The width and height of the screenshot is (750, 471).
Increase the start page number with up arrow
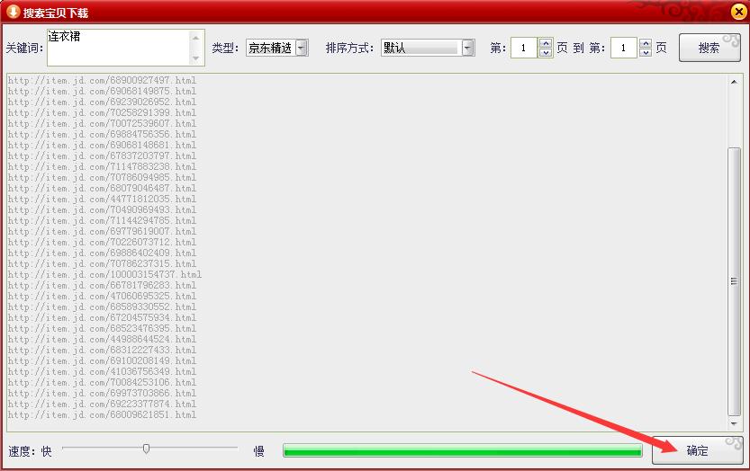[x=546, y=42]
